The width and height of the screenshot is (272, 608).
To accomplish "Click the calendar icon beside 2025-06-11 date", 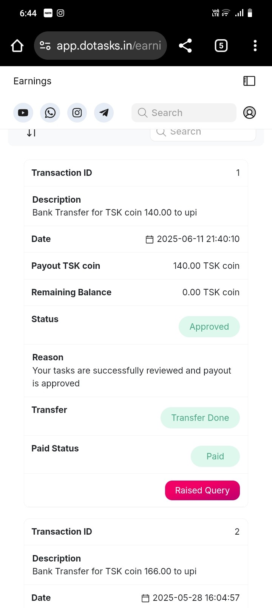I will pyautogui.click(x=150, y=239).
